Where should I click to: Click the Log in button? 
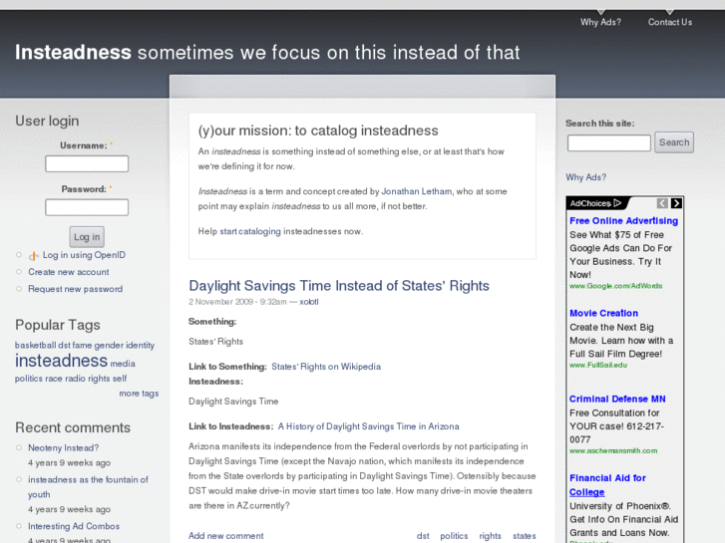pos(87,237)
